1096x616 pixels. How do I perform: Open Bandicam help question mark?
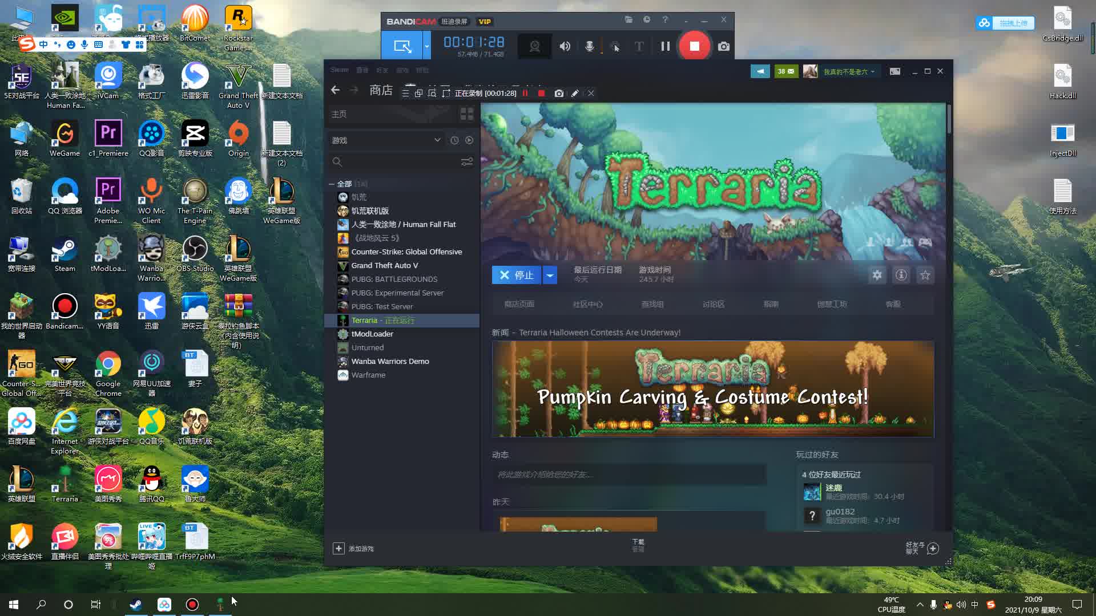coord(665,19)
